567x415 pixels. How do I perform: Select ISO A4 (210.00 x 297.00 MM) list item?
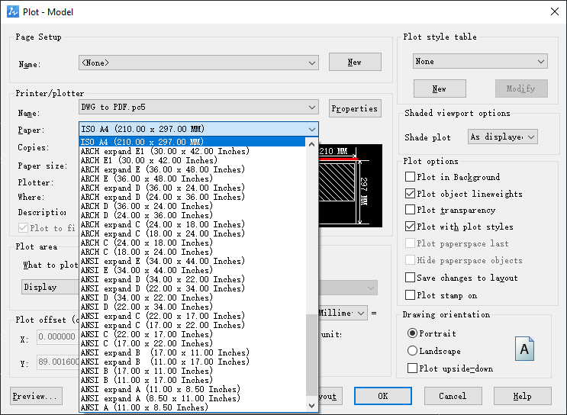click(x=192, y=142)
